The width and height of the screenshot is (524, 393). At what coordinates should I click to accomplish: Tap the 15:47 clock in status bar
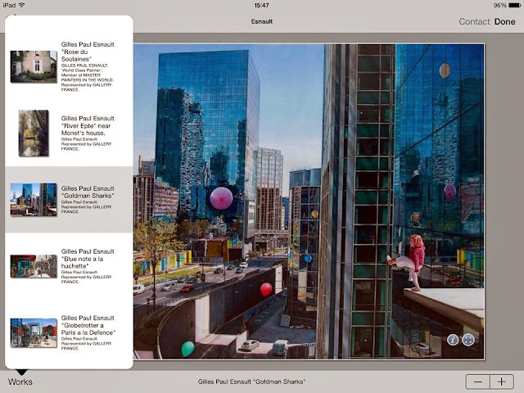coord(262,6)
